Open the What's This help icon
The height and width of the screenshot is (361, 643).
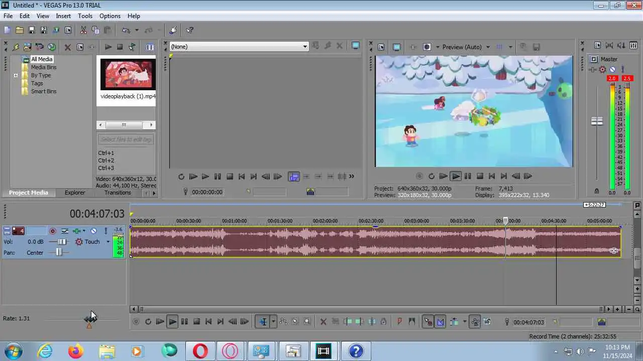(x=189, y=30)
